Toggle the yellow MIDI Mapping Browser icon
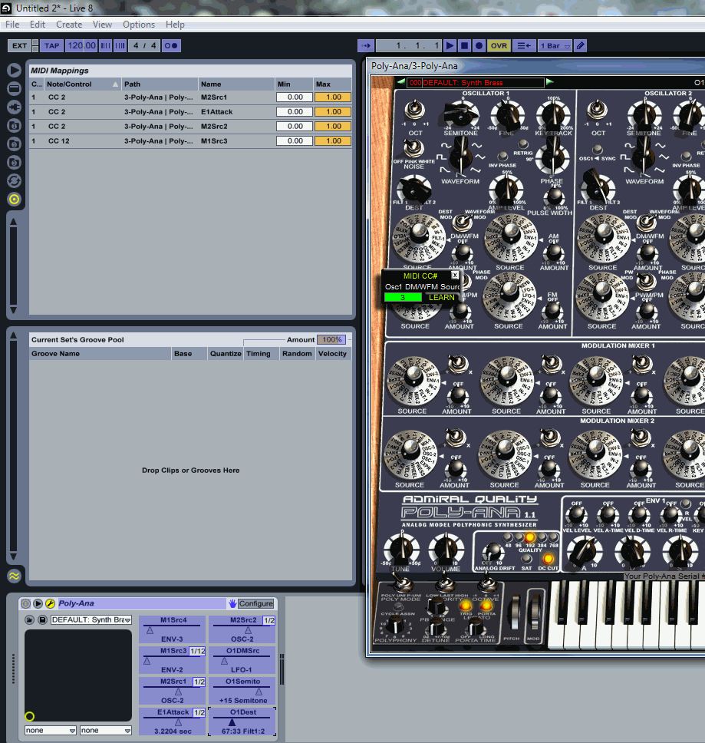 coord(15,200)
